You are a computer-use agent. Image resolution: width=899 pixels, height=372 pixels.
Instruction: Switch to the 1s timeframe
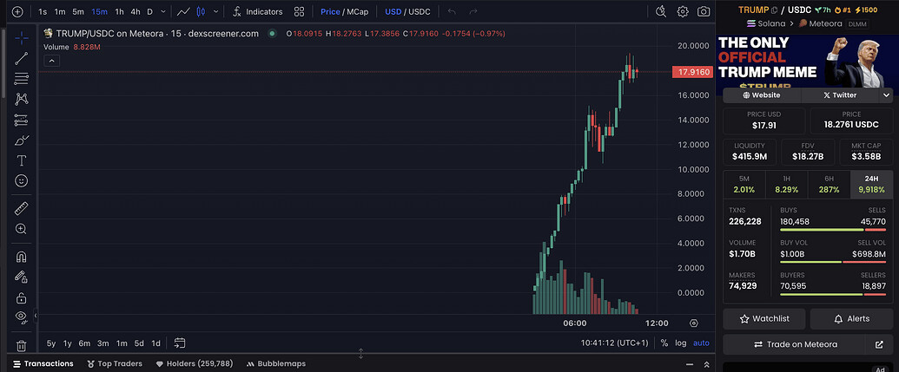point(43,11)
